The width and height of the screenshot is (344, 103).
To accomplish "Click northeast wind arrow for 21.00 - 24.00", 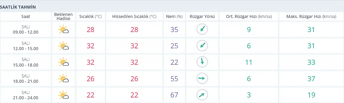I will point(202,94).
